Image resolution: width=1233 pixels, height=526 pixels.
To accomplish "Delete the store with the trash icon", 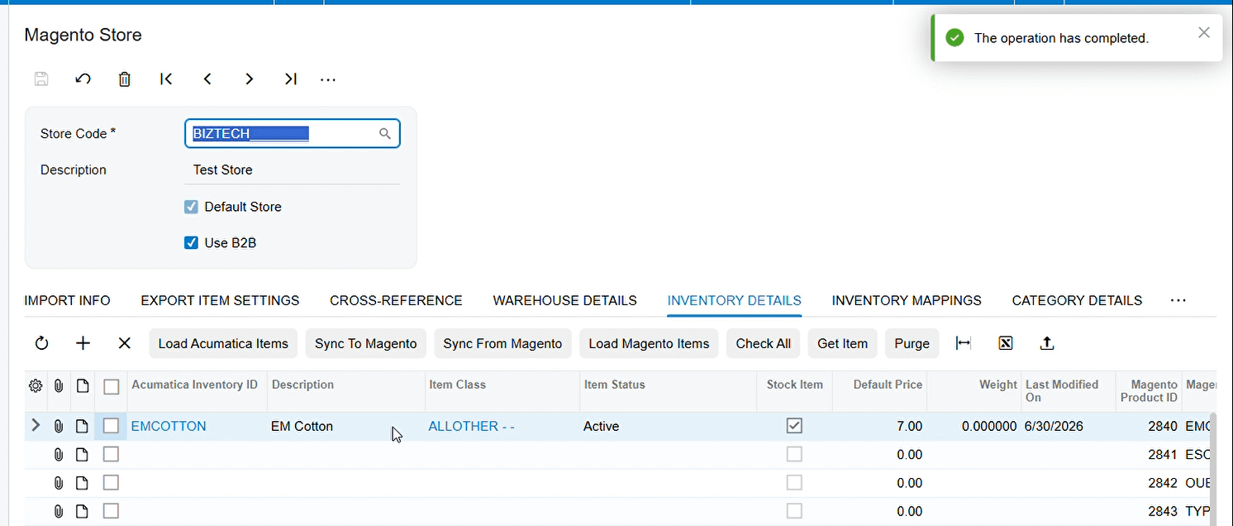I will 124,79.
